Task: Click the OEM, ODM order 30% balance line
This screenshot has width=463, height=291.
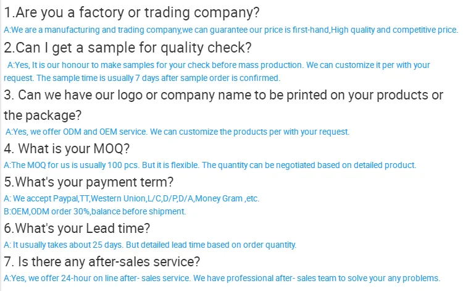Action: [x=95, y=211]
